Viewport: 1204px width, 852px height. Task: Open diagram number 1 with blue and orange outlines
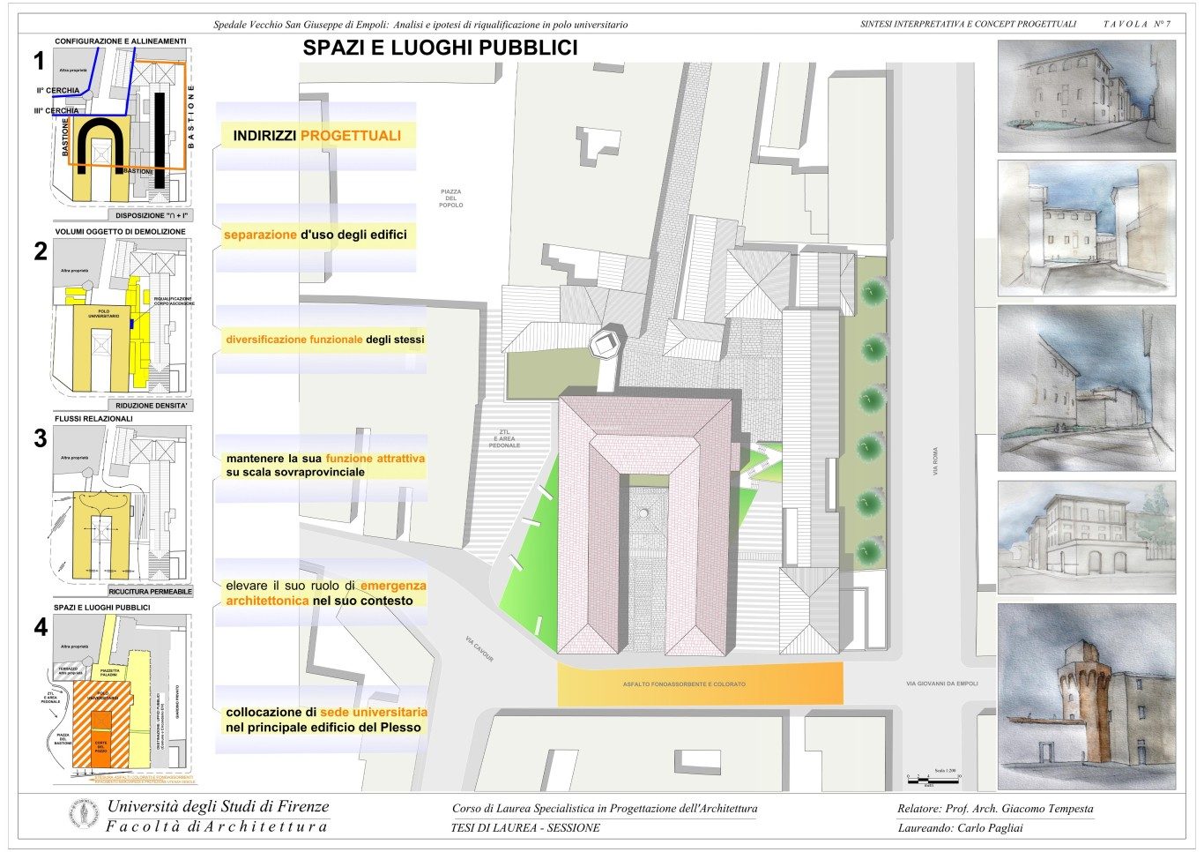[x=123, y=128]
